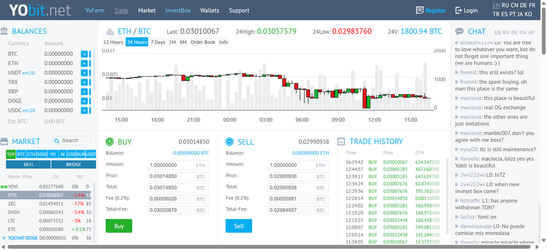Click the Trade History panel icon
Image resolution: width=547 pixels, height=250 pixels.
pos(341,141)
